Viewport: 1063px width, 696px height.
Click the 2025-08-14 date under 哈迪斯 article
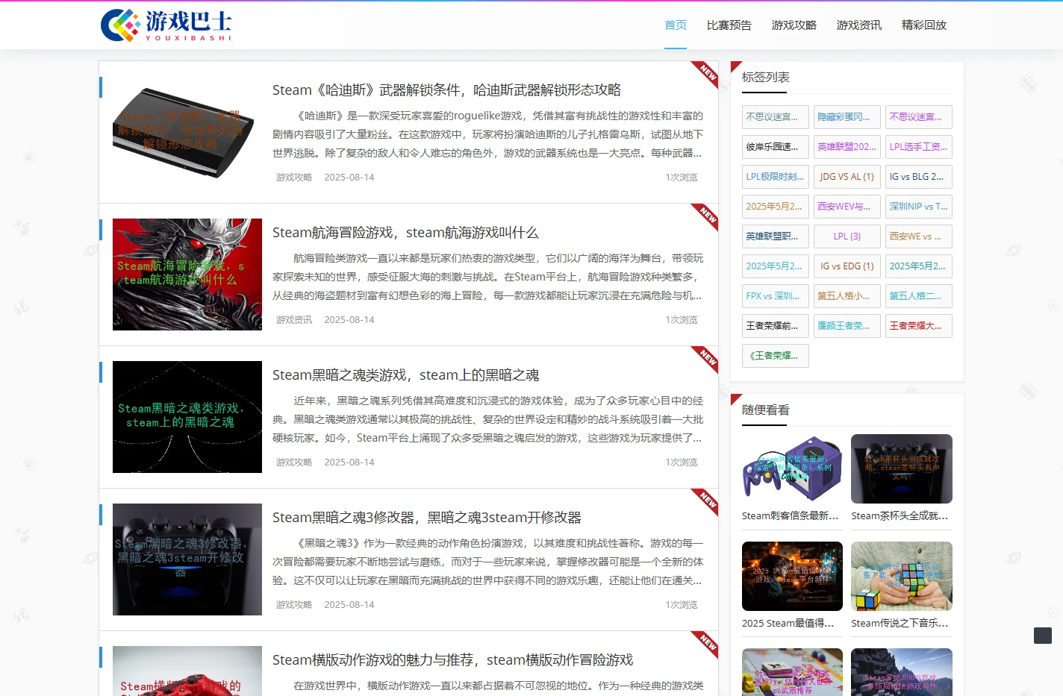click(349, 178)
